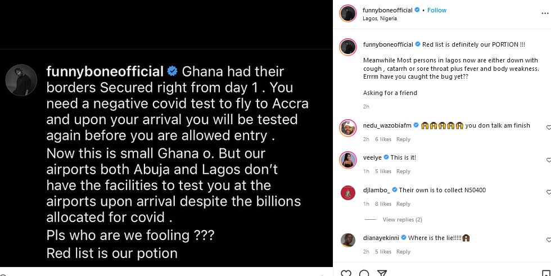
Task: Follow funnyboneofficial
Action: [x=436, y=10]
